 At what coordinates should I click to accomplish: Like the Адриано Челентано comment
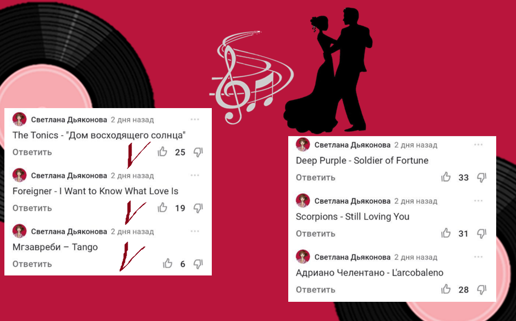[x=446, y=289]
